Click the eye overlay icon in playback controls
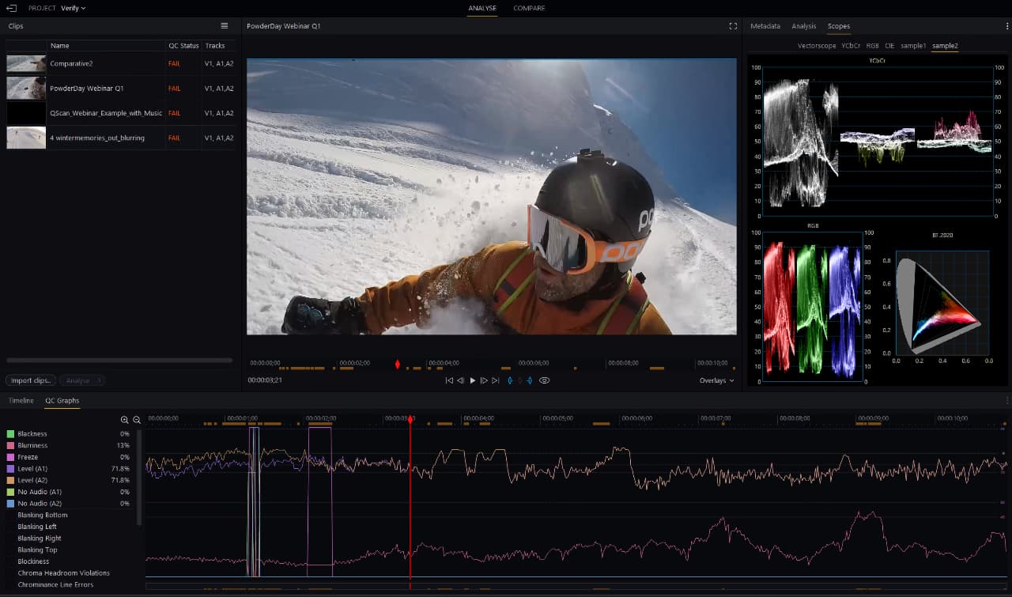Viewport: 1012px width, 597px height. tap(544, 380)
